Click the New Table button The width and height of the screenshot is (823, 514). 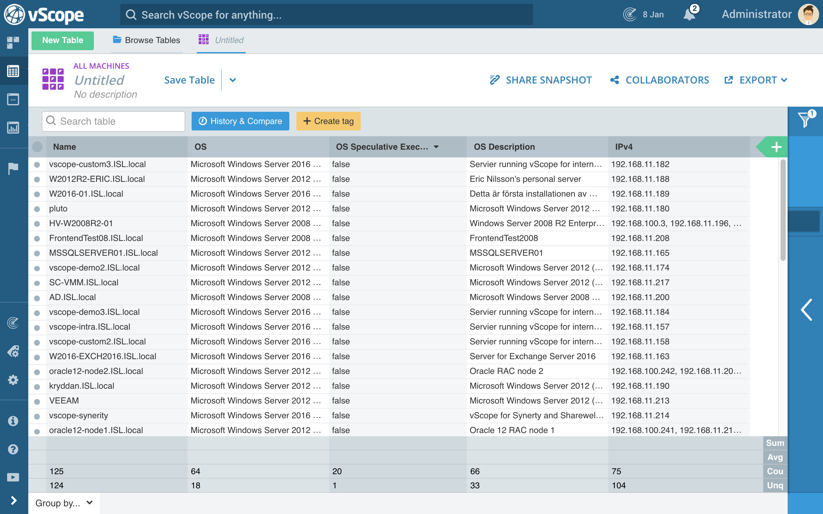63,40
